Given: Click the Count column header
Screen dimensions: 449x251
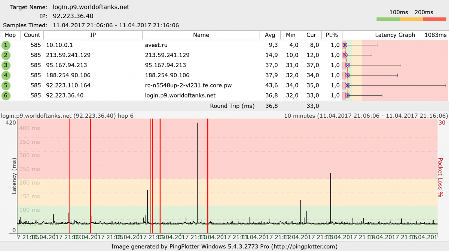Looking at the screenshot, I should click(x=32, y=35).
